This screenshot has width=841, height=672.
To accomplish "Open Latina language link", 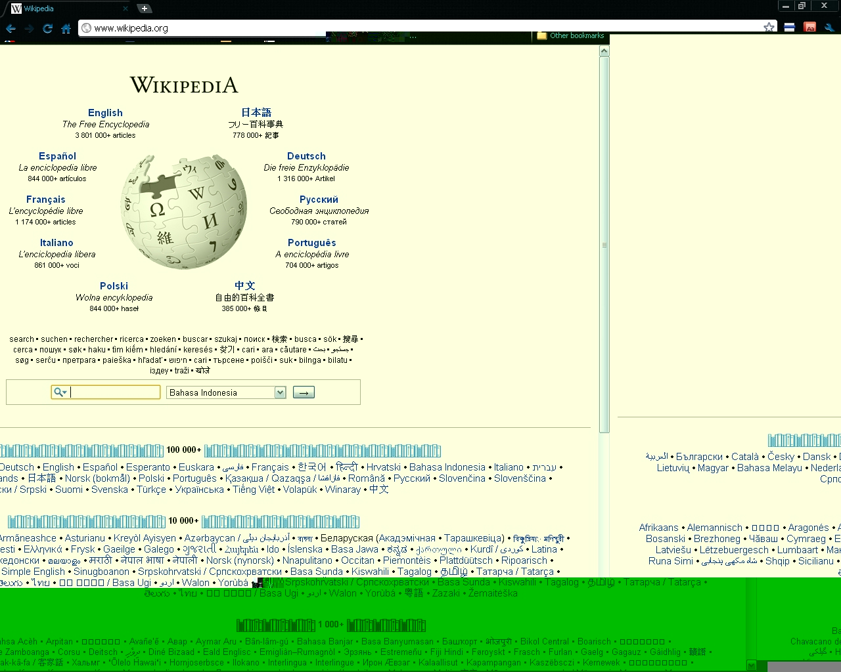I will point(544,549).
